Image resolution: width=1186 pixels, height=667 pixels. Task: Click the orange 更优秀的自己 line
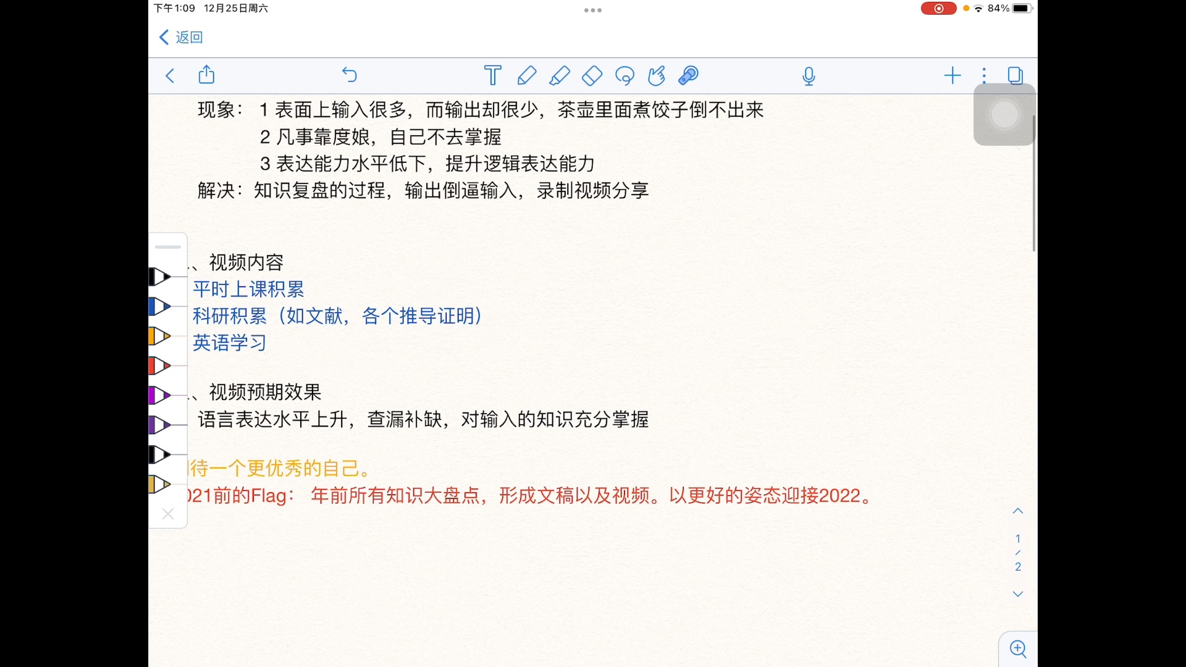click(x=280, y=468)
